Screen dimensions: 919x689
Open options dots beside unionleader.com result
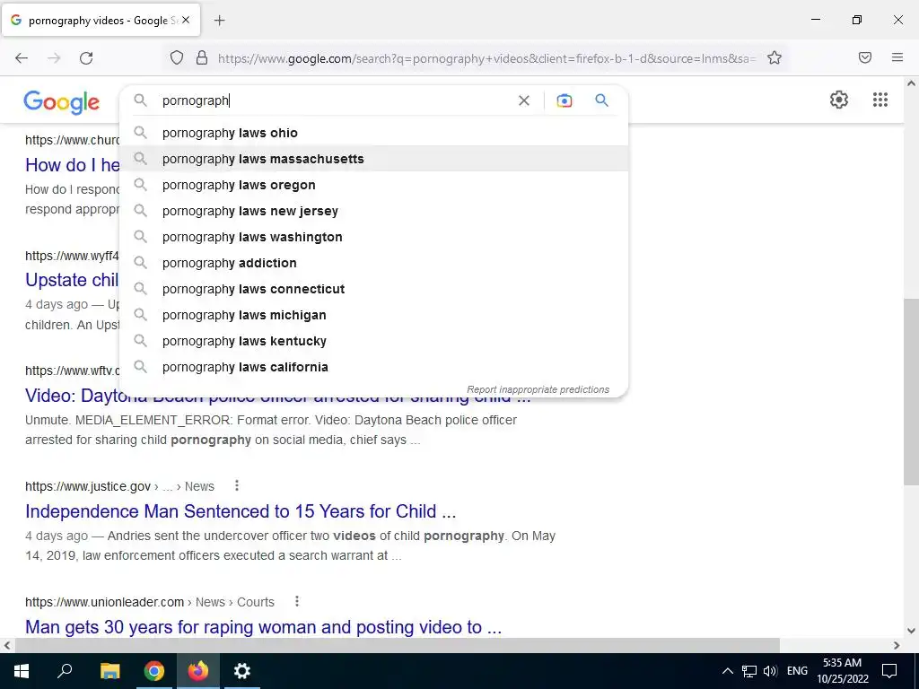pos(297,601)
